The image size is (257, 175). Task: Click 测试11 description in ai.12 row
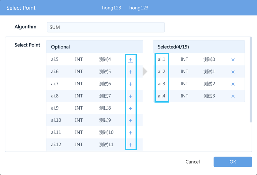click(106, 145)
